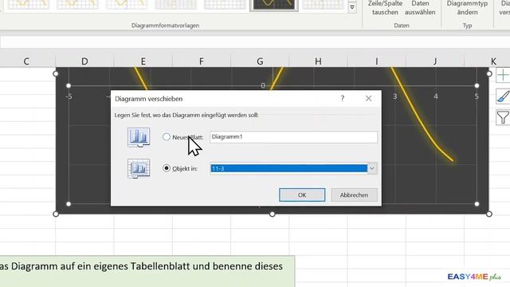Close the Diagramm verschieben dialog
Viewport: 510px width, 287px height.
pos(368,99)
